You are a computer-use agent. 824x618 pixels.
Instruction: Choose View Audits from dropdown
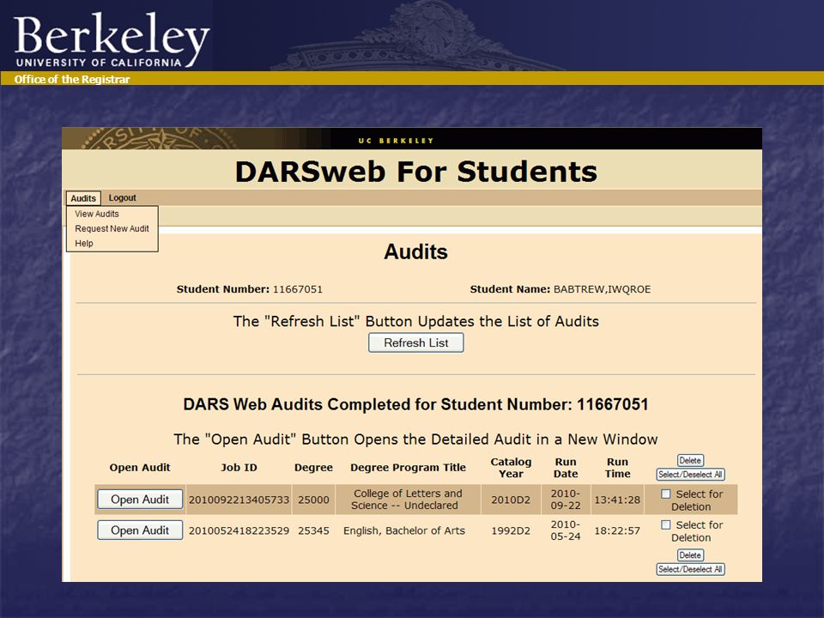tap(97, 214)
